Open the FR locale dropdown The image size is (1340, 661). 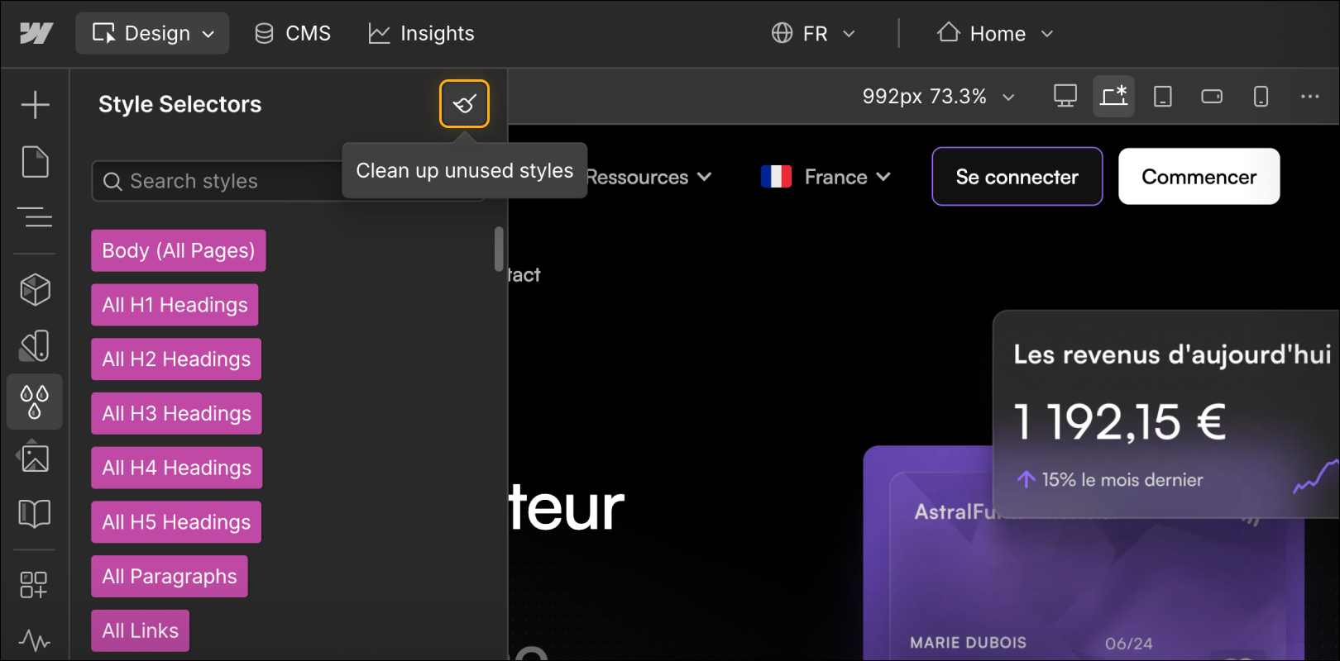coord(814,34)
